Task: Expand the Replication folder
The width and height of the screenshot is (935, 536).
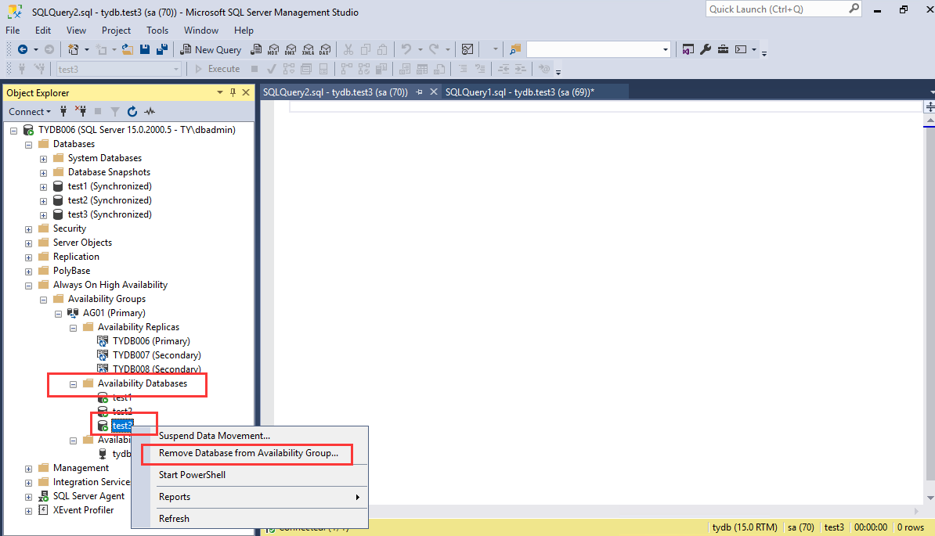Action: pos(29,257)
